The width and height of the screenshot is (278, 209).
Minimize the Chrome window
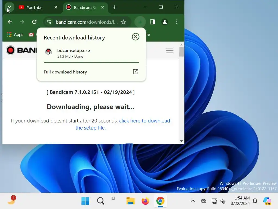[146, 7]
